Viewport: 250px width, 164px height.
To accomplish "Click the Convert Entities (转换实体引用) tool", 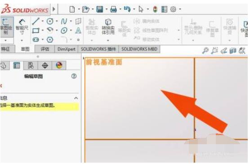I will click(x=108, y=27).
